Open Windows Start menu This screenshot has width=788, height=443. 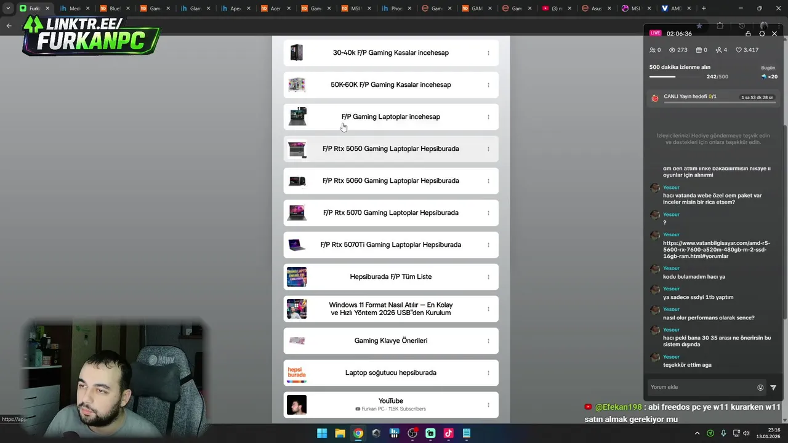[x=322, y=433]
